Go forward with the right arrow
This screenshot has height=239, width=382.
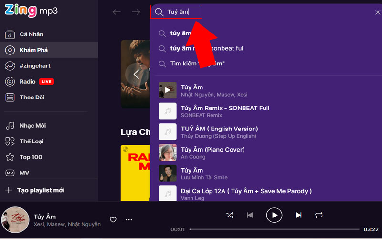click(136, 11)
